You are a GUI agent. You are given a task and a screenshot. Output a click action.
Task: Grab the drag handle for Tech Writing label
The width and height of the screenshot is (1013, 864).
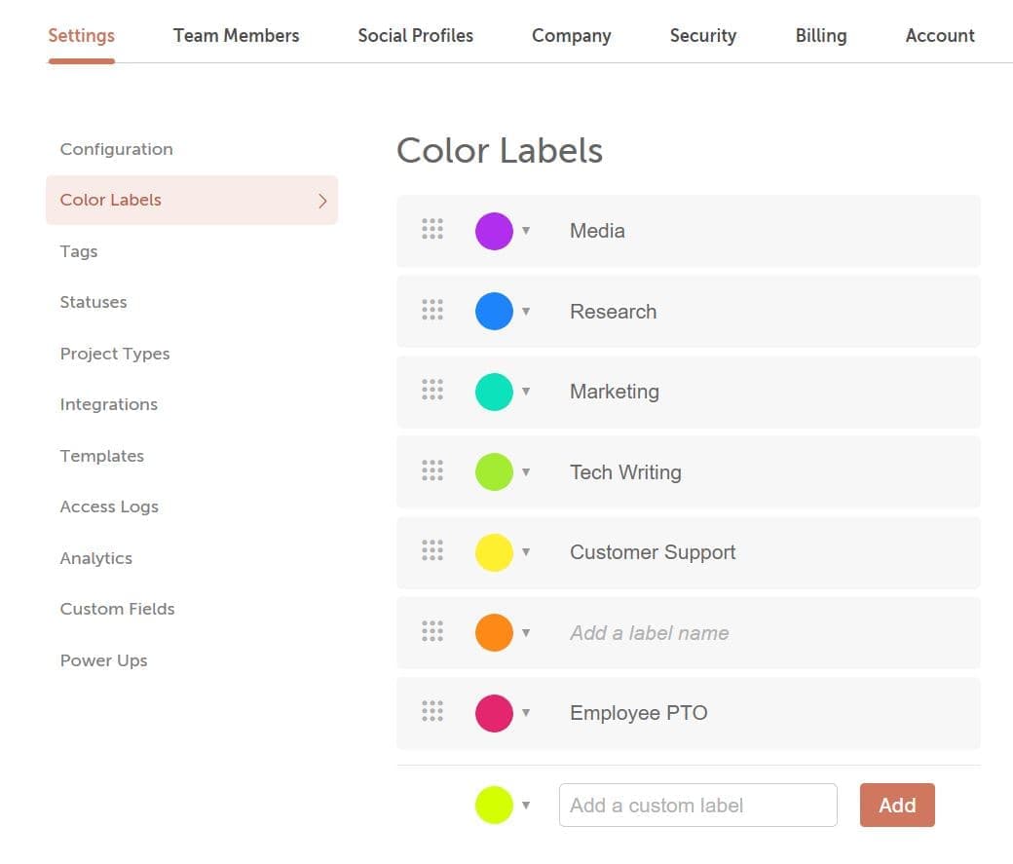pyautogui.click(x=432, y=470)
